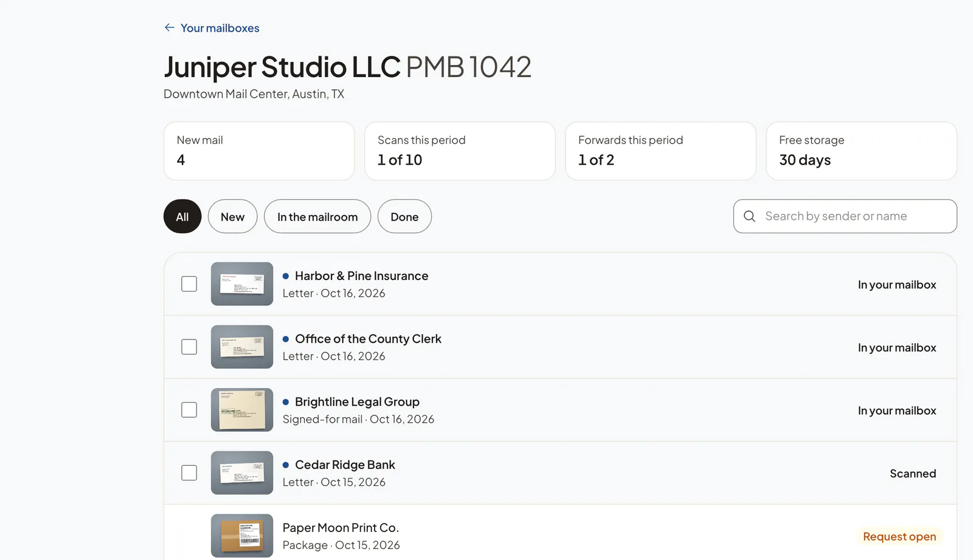Click the Juniper Studio LLC PMB 1042 heading
The image size is (973, 560).
coord(347,67)
